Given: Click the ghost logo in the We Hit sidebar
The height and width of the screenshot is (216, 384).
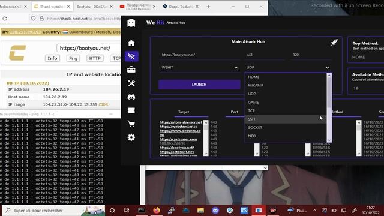Looking at the screenshot, I should point(131,23).
